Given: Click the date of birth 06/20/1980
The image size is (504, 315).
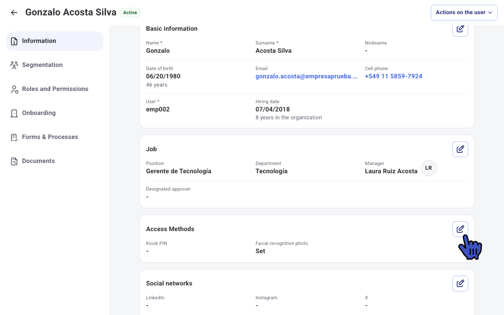Looking at the screenshot, I should point(163,76).
